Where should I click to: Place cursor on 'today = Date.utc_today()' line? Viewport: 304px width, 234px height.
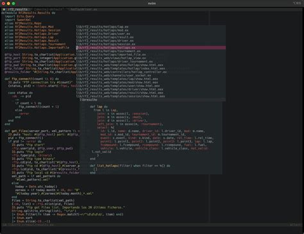point(36,187)
